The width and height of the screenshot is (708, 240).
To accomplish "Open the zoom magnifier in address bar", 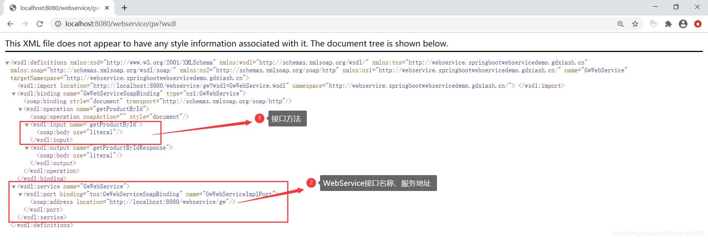I will coord(621,24).
